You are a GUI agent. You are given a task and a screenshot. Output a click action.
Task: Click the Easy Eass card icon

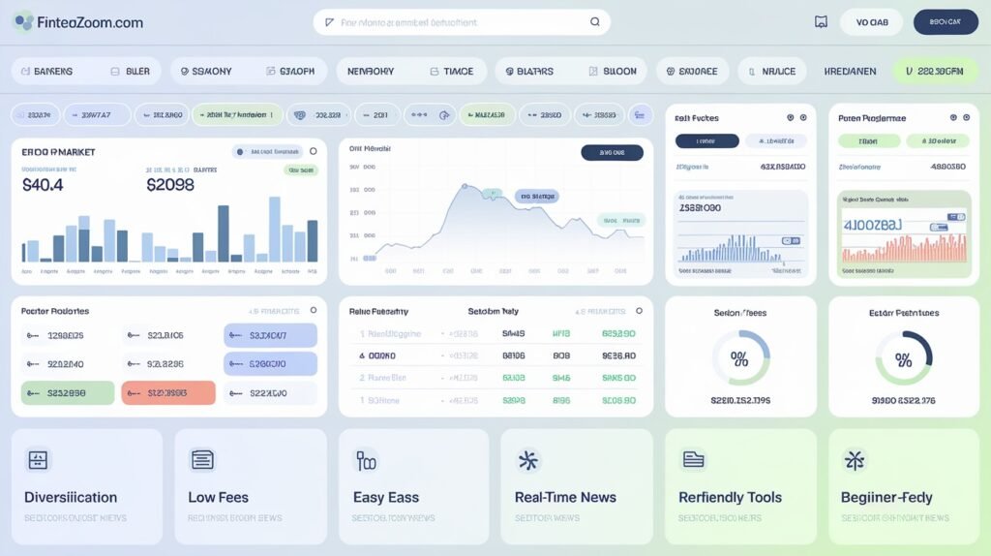[x=366, y=460]
